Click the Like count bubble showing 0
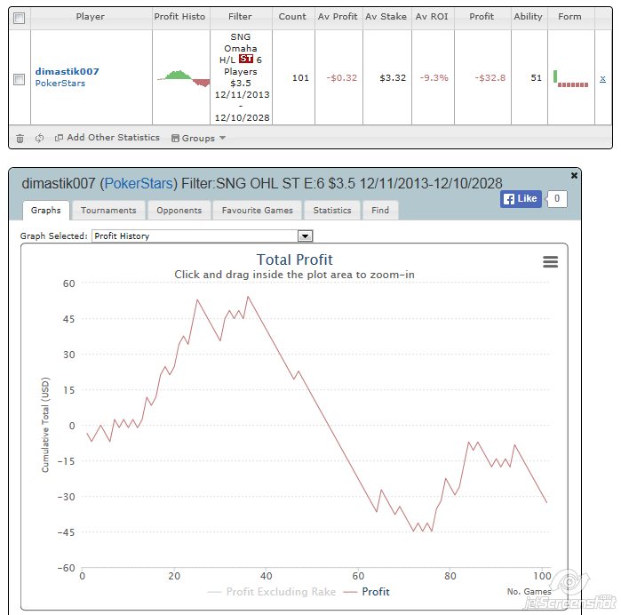 click(x=557, y=198)
